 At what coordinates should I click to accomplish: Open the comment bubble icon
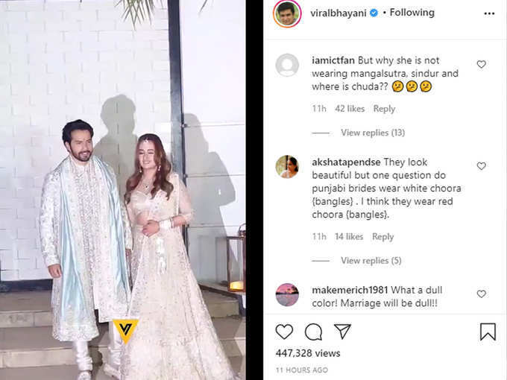[x=313, y=332]
